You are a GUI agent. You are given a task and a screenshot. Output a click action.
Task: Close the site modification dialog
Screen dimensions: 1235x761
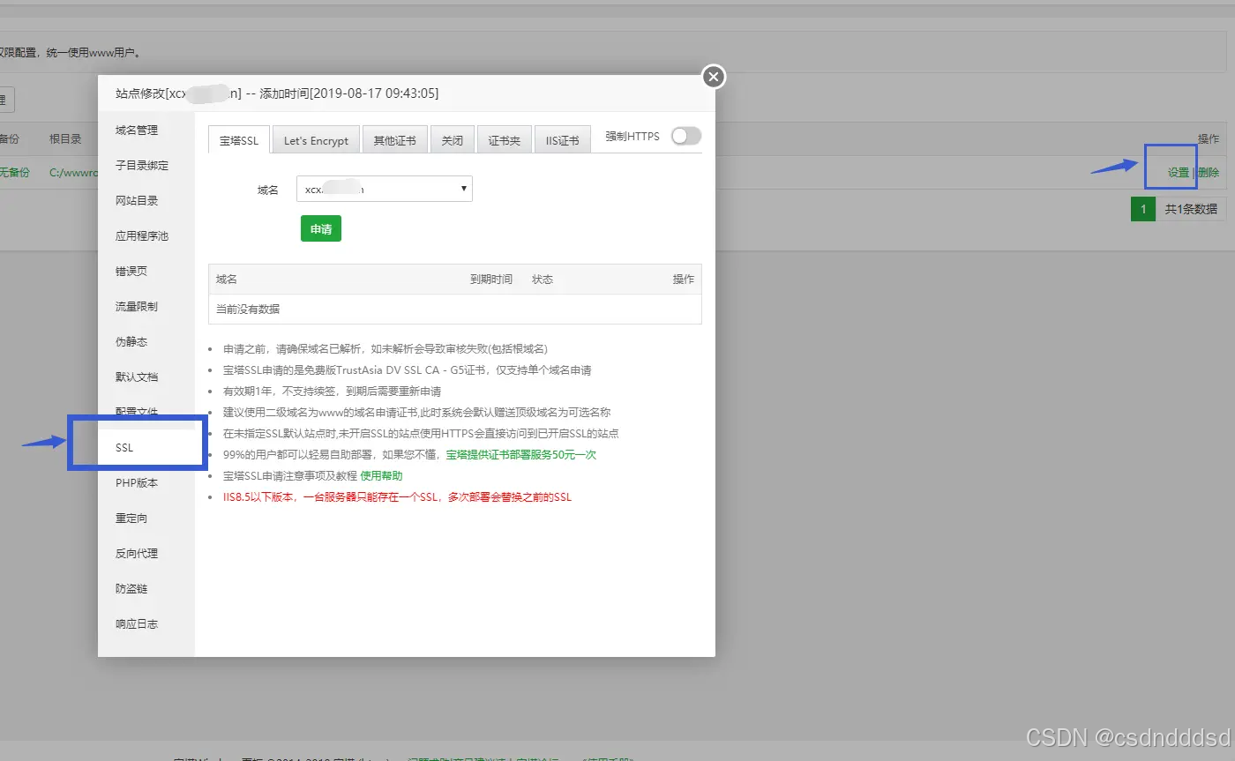point(714,77)
